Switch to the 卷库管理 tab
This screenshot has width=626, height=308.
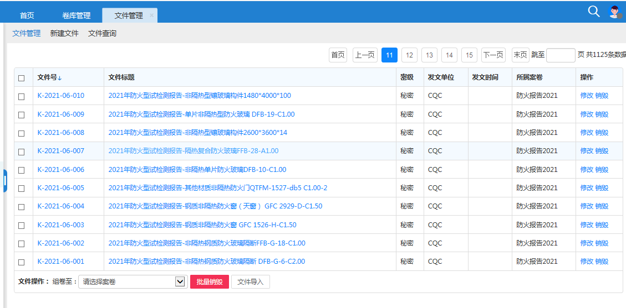77,15
